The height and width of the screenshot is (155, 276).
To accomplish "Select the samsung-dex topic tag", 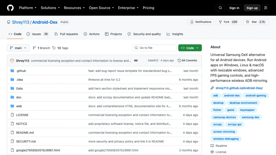I will click(x=250, y=117).
